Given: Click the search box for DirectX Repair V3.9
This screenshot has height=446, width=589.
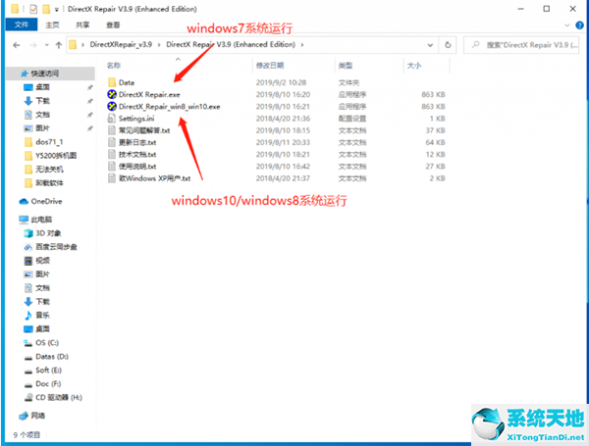Looking at the screenshot, I should [x=521, y=45].
